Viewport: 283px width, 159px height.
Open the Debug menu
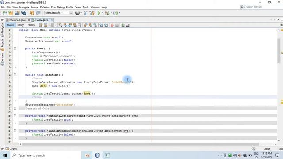pyautogui.click(x=61, y=7)
